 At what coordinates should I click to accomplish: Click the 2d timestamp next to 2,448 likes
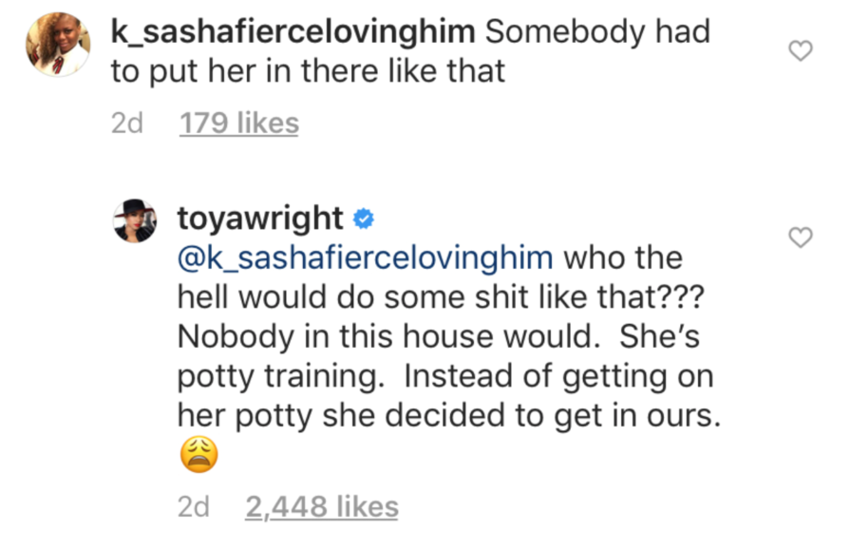click(x=194, y=507)
